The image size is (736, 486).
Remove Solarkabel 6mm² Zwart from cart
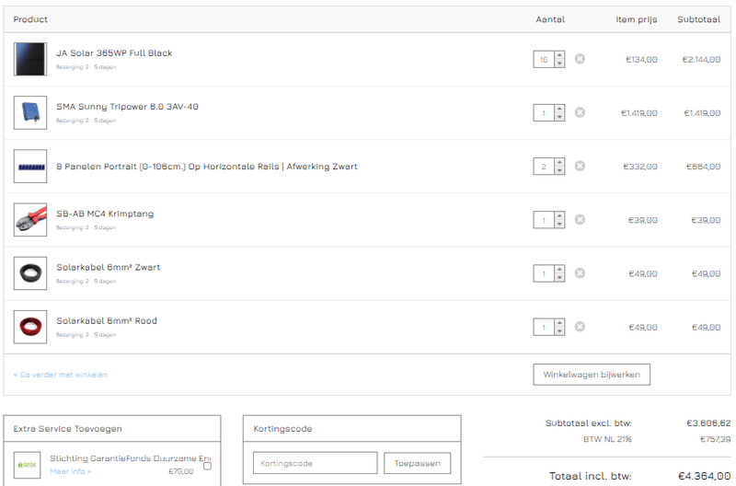pos(580,272)
